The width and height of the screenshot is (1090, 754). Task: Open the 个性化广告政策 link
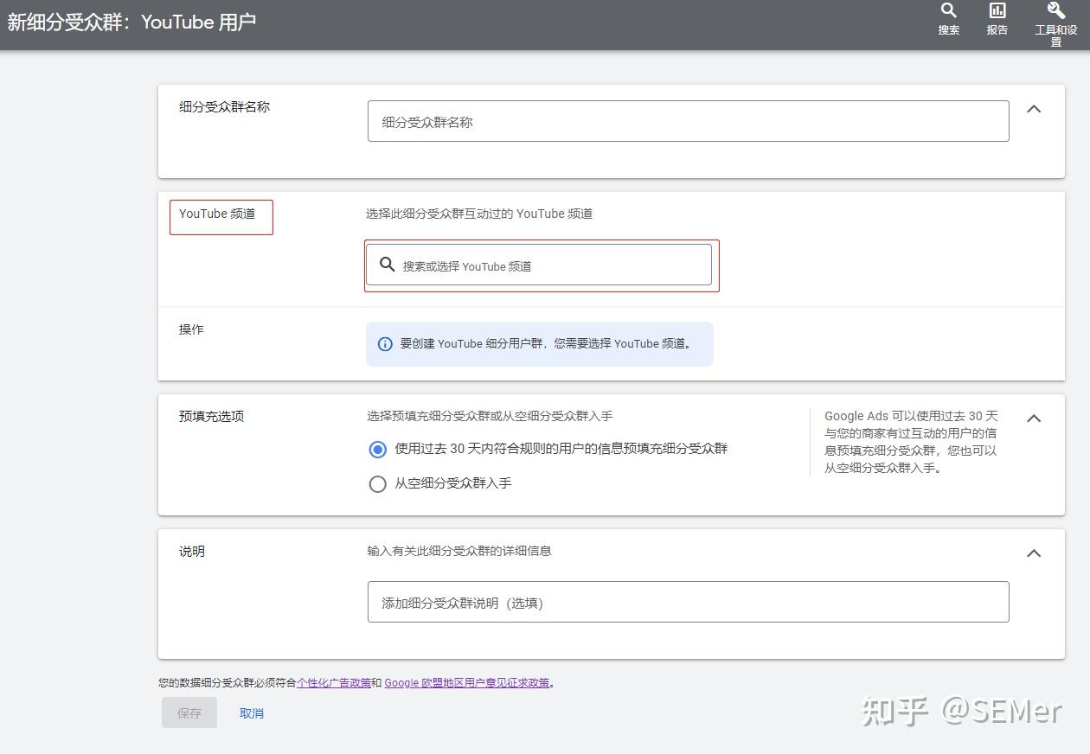[334, 683]
